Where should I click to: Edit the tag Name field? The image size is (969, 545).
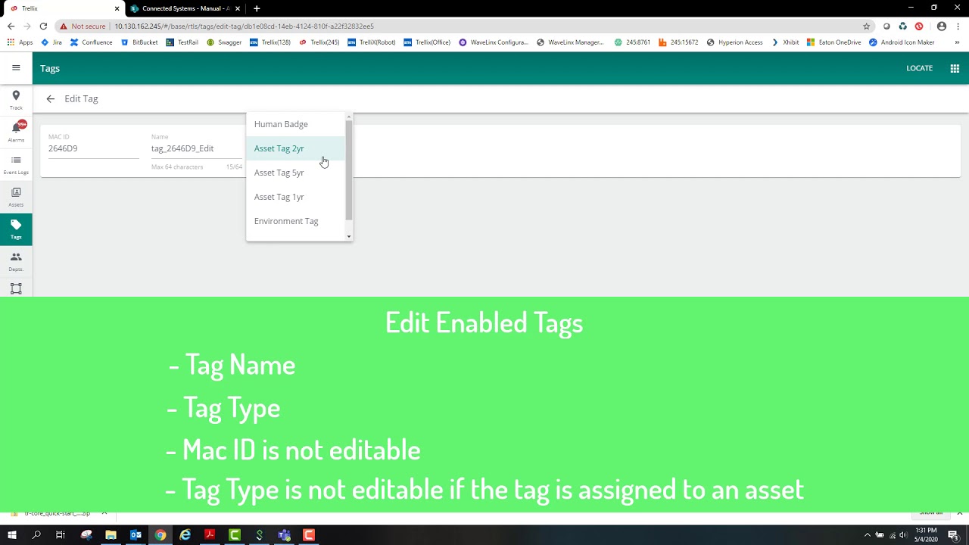click(196, 148)
